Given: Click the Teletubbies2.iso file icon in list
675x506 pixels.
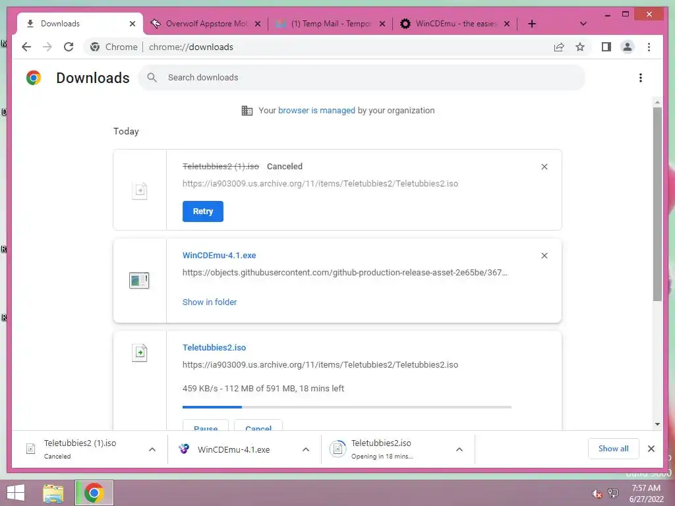Looking at the screenshot, I should click(140, 353).
